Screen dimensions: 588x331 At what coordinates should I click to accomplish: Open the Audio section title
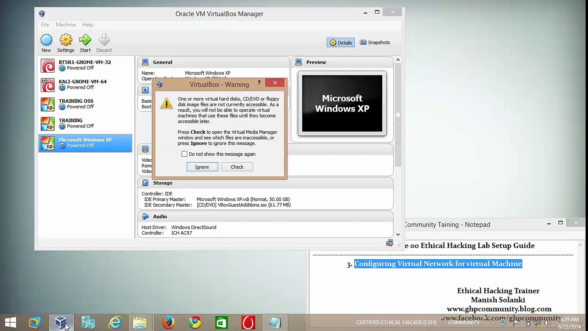pos(160,216)
